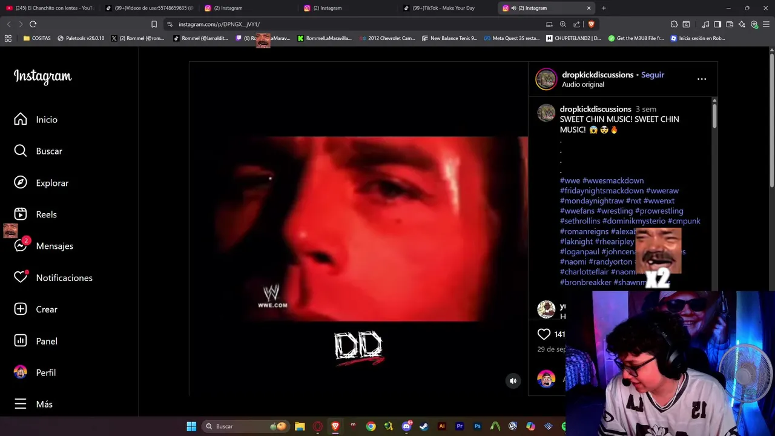Launch Adobe Photoshop from taskbar
Screen dimensions: 775x436
[477, 426]
